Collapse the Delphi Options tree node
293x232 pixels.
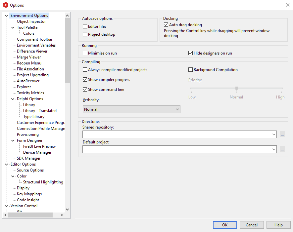tap(13, 99)
